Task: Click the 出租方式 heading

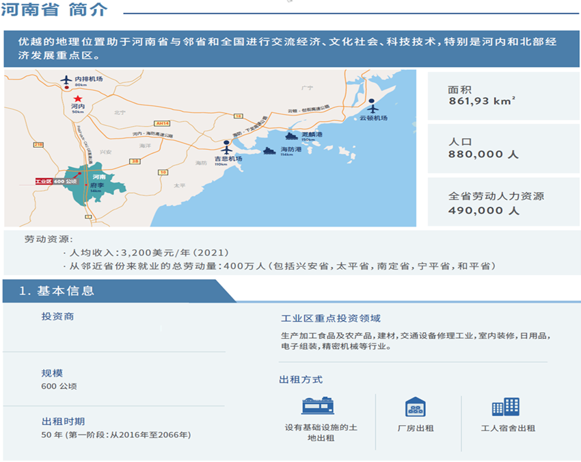Action: [301, 379]
